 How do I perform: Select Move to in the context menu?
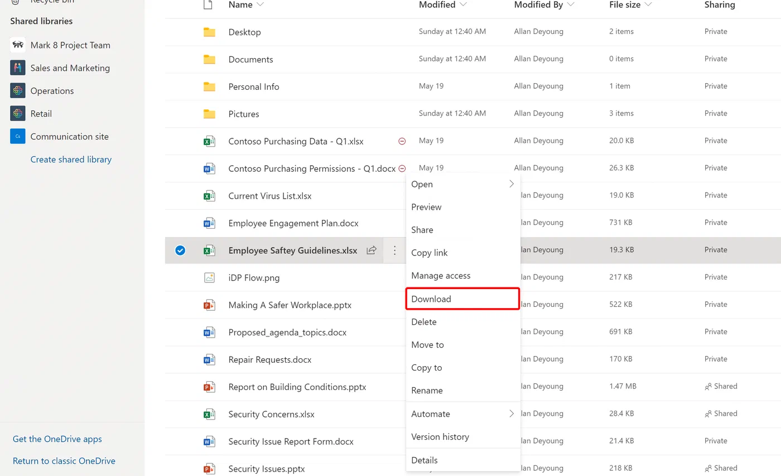click(x=463, y=345)
